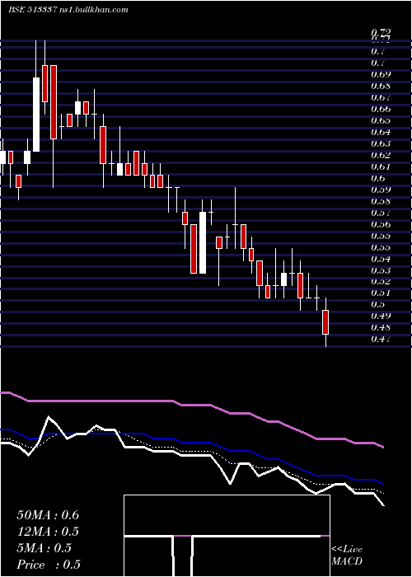This screenshot has height=577, width=412.
Task: Click the 0.59 price axis label
Action: pyautogui.click(x=381, y=190)
